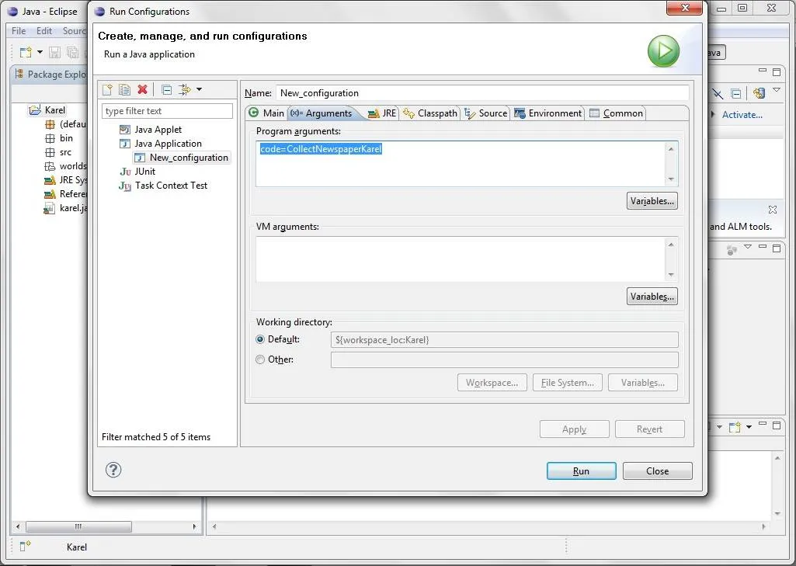Click the Revert button
Image resolution: width=796 pixels, height=566 pixels.
(x=650, y=429)
